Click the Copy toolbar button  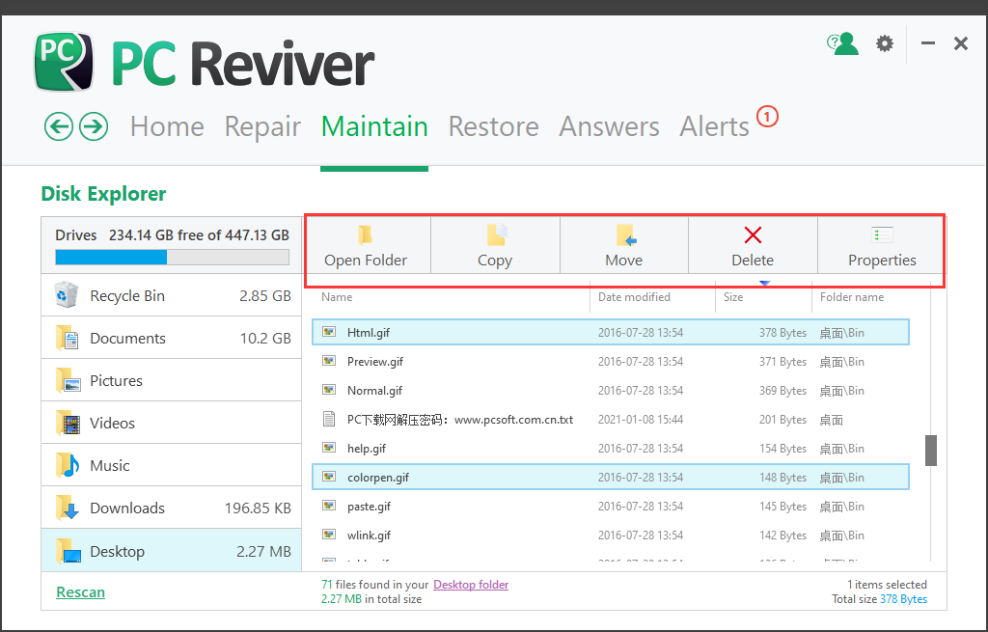point(495,246)
